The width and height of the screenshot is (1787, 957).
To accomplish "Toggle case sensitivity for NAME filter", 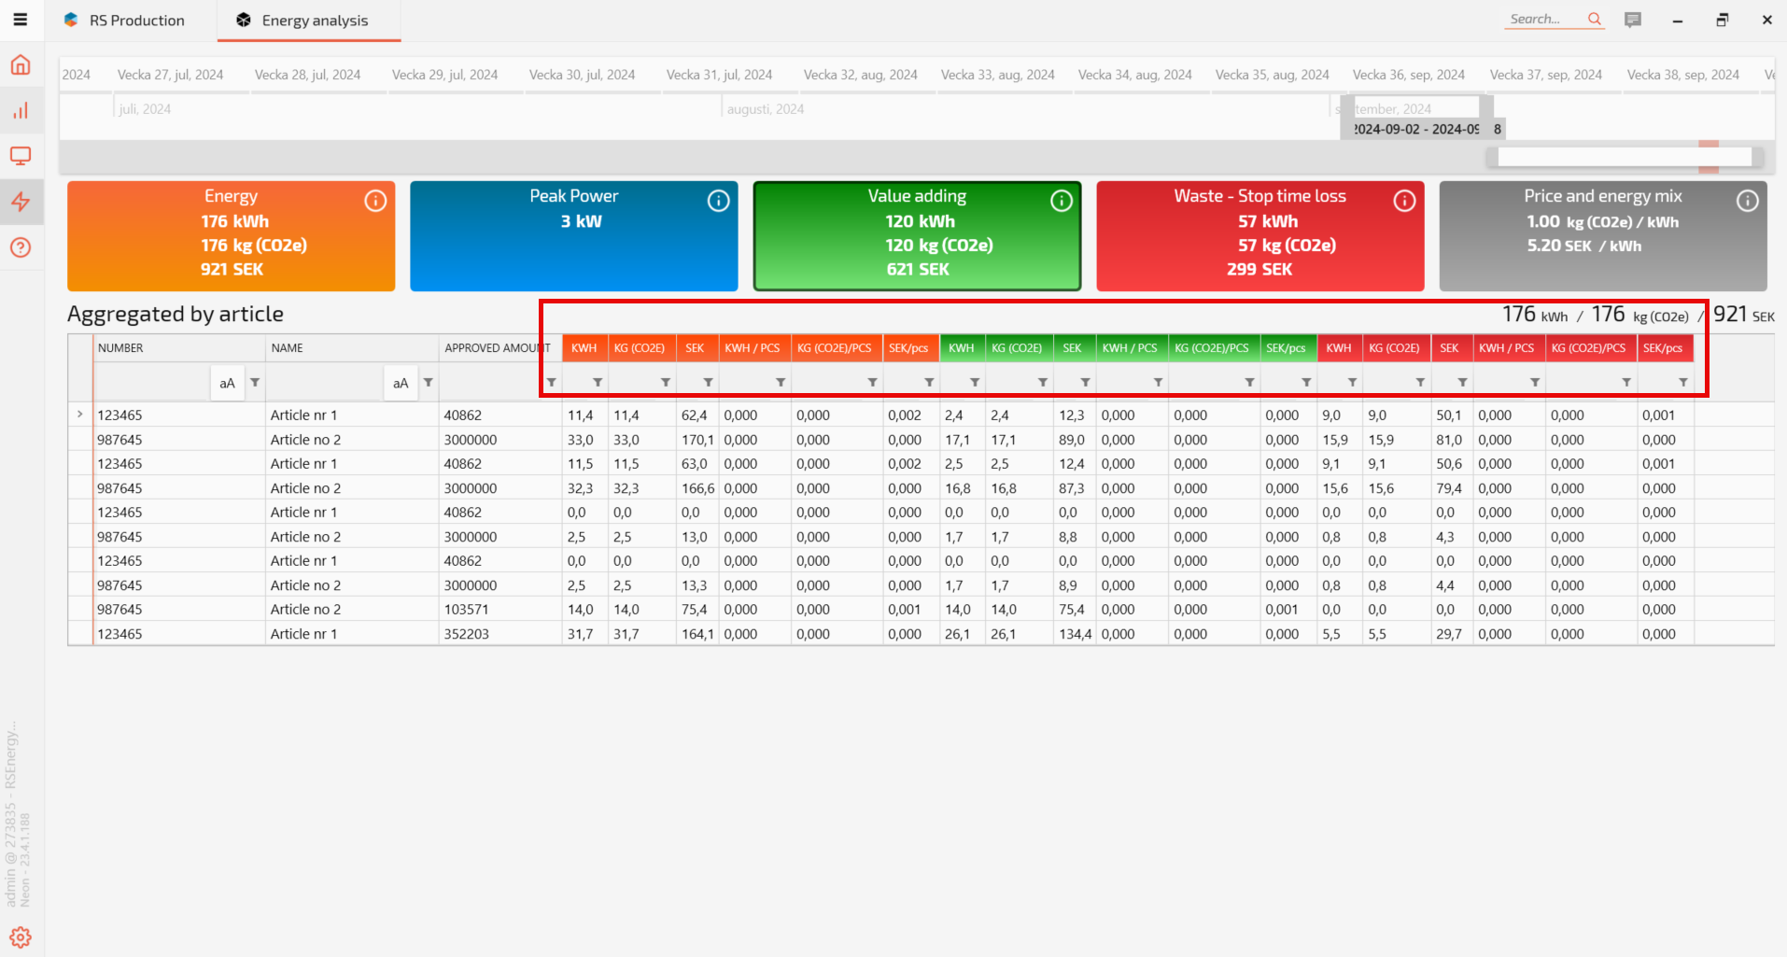I will click(401, 383).
